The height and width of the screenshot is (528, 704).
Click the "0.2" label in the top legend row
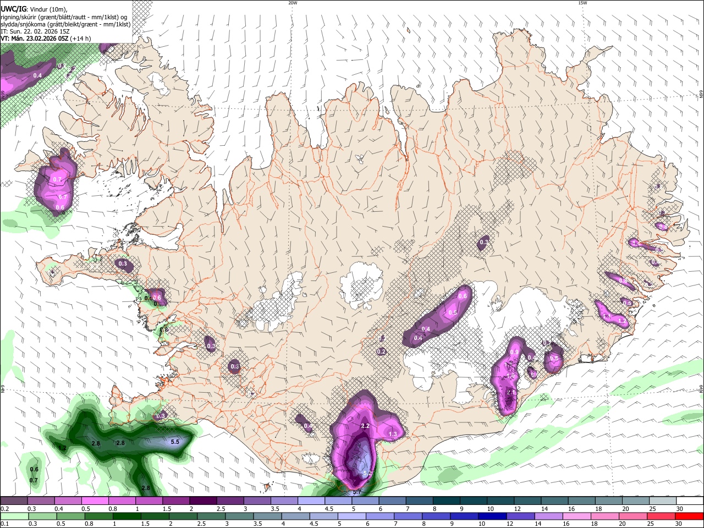[4, 509]
